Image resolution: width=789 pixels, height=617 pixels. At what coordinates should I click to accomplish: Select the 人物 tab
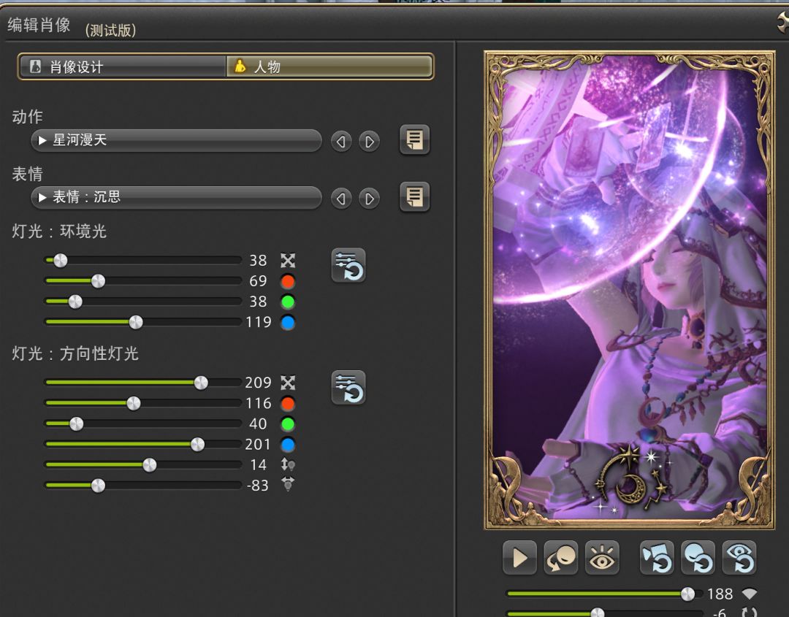tap(329, 66)
